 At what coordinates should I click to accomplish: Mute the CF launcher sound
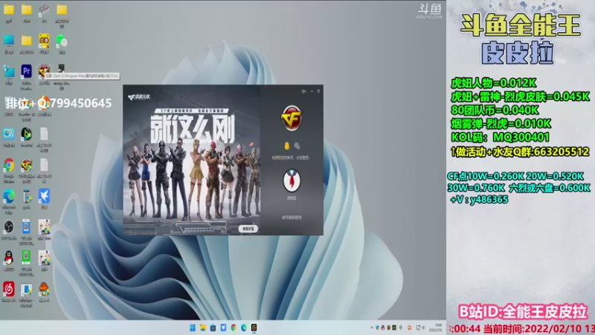coord(303,91)
